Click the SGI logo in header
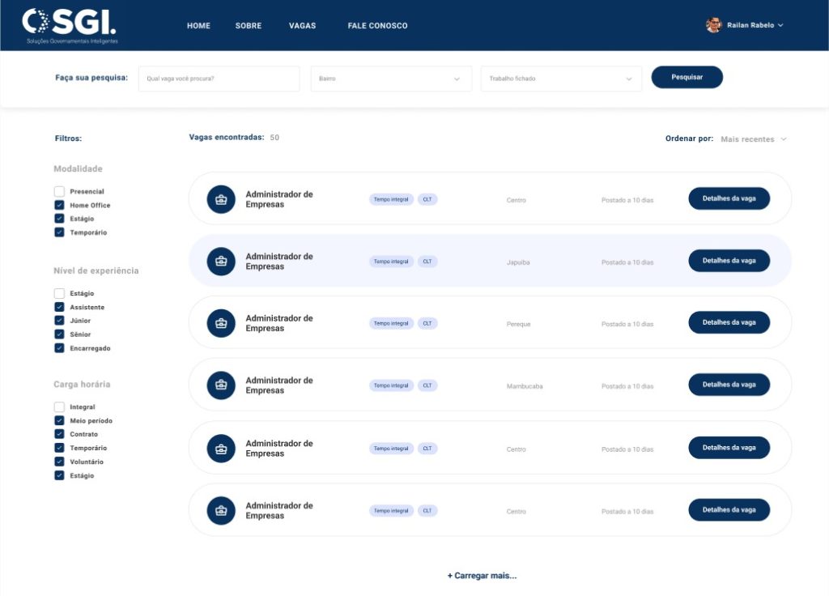829x596 pixels. coord(70,24)
